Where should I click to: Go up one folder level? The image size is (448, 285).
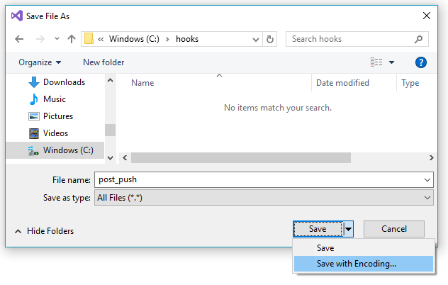[72, 39]
